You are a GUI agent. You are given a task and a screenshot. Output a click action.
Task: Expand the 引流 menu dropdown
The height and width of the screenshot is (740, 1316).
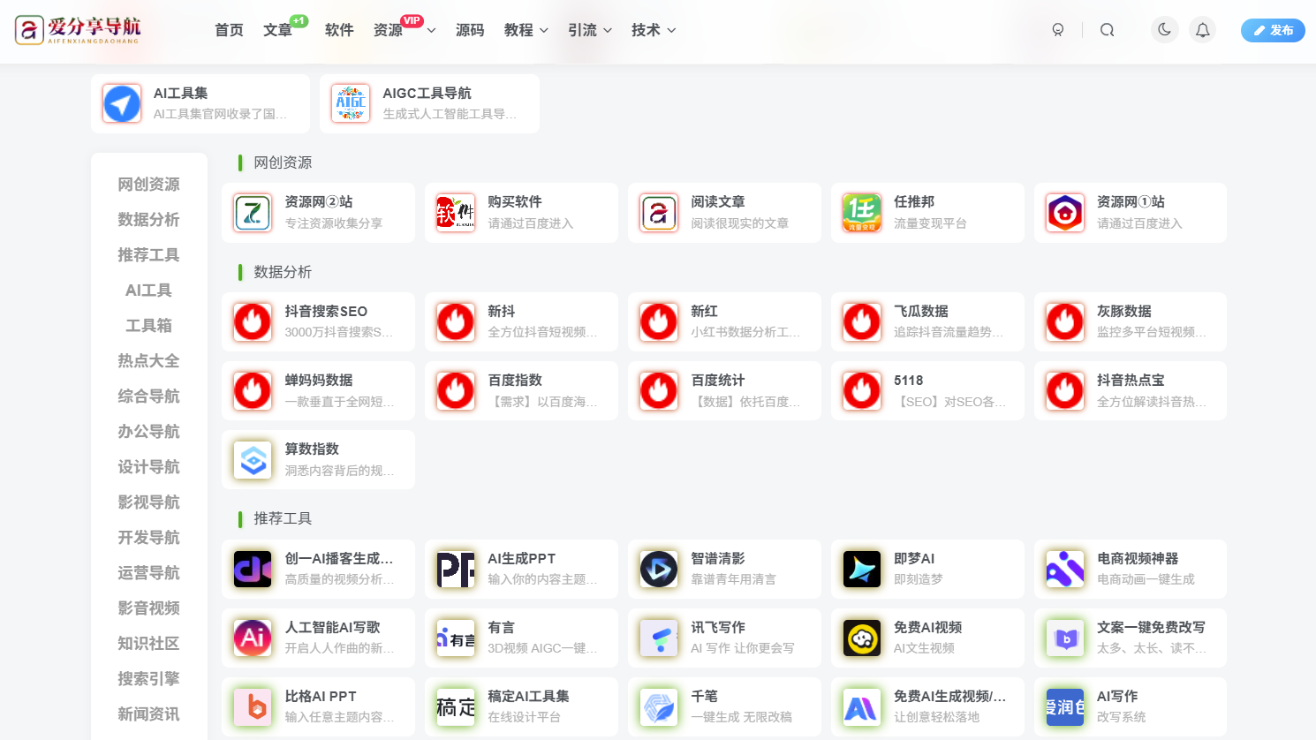pos(608,30)
